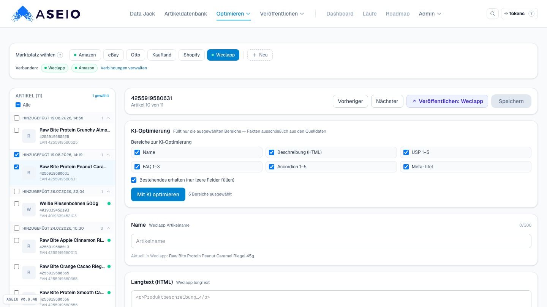Image resolution: width=547 pixels, height=307 pixels.
Task: Click green status dot of Raw Bite Orange Cacao
Action: (x=109, y=266)
